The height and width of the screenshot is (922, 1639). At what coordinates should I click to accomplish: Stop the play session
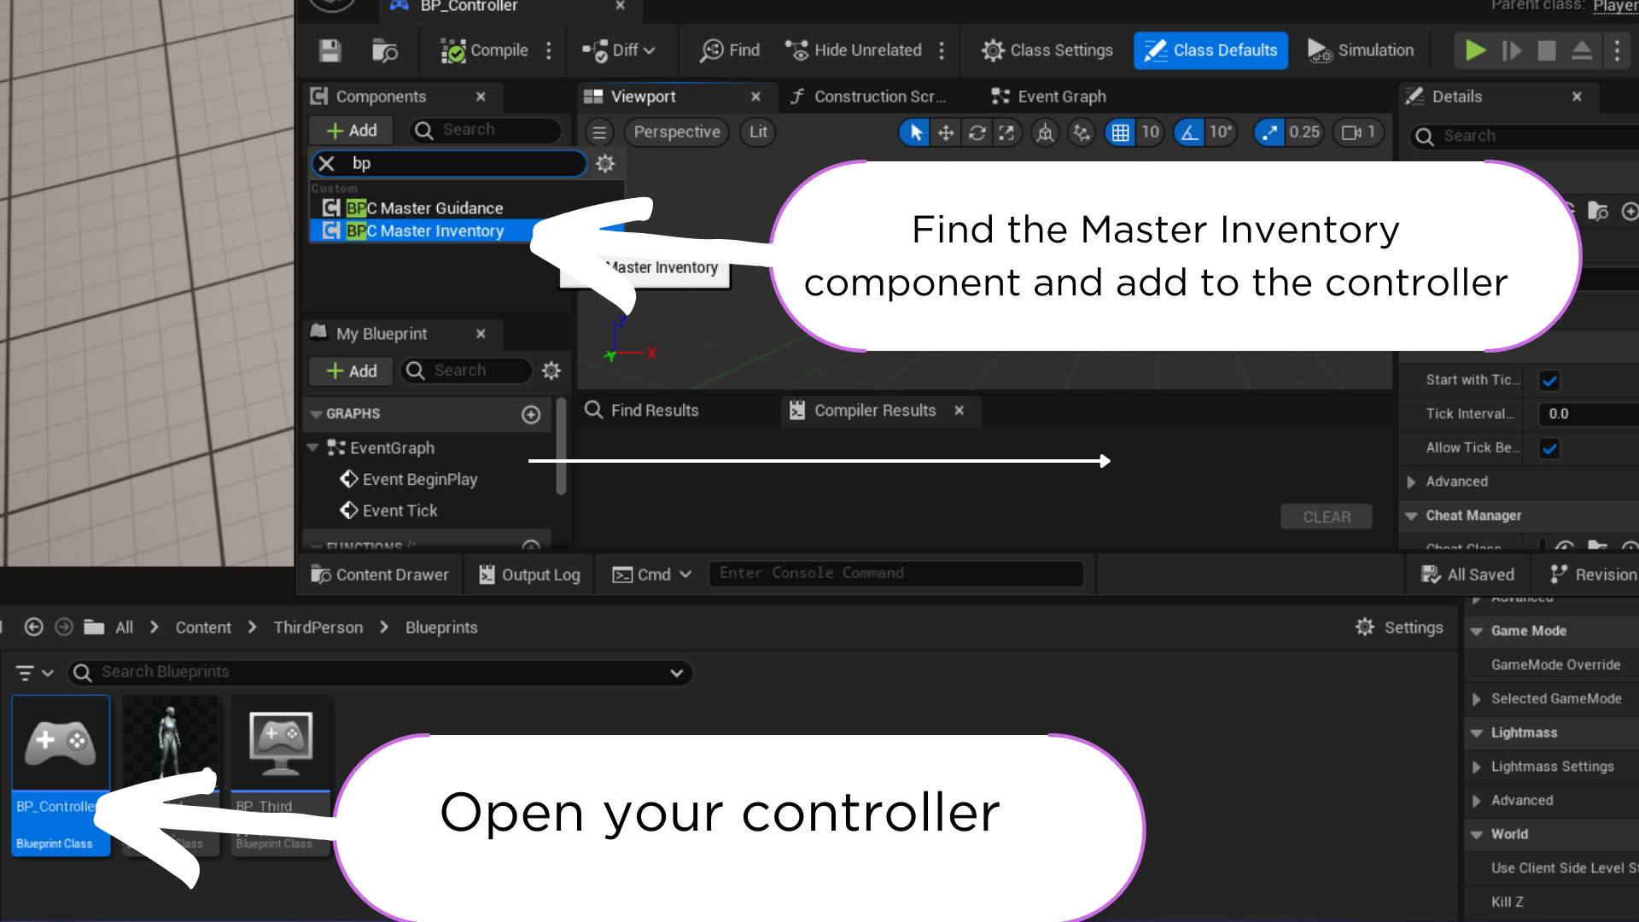[1546, 50]
